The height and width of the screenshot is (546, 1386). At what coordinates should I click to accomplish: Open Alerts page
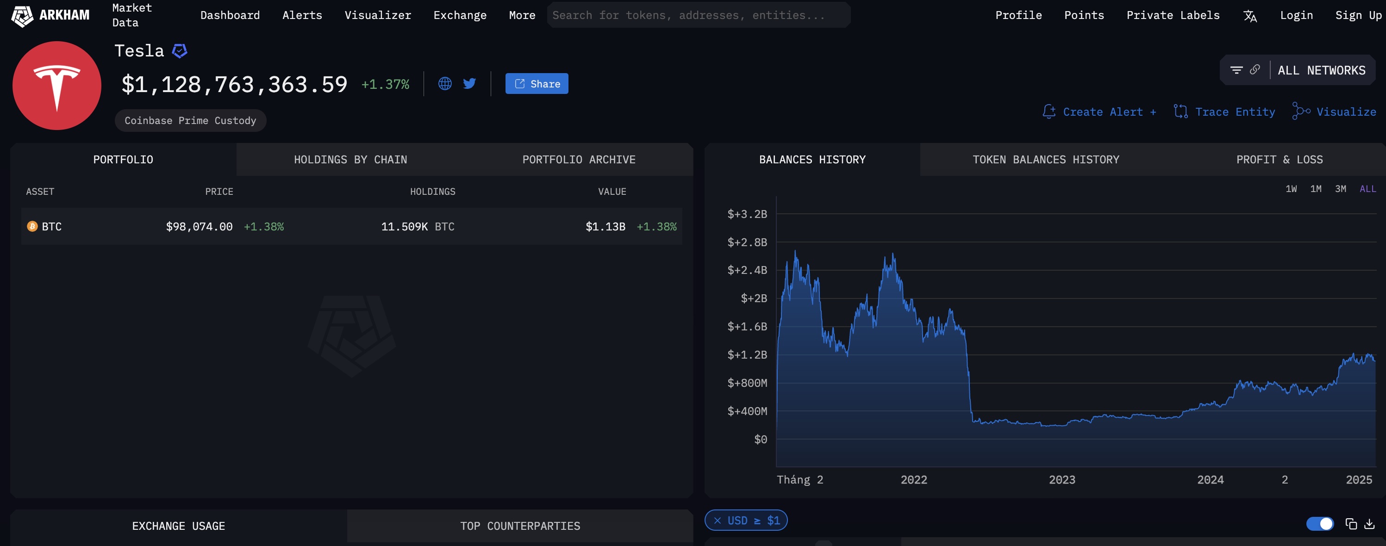pyautogui.click(x=302, y=16)
